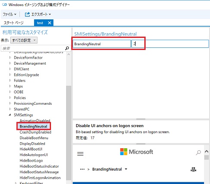Image resolution: width=210 pixels, height=184 pixels.
Task: Click the BrandingNeutral name label box
Action: 102,44
